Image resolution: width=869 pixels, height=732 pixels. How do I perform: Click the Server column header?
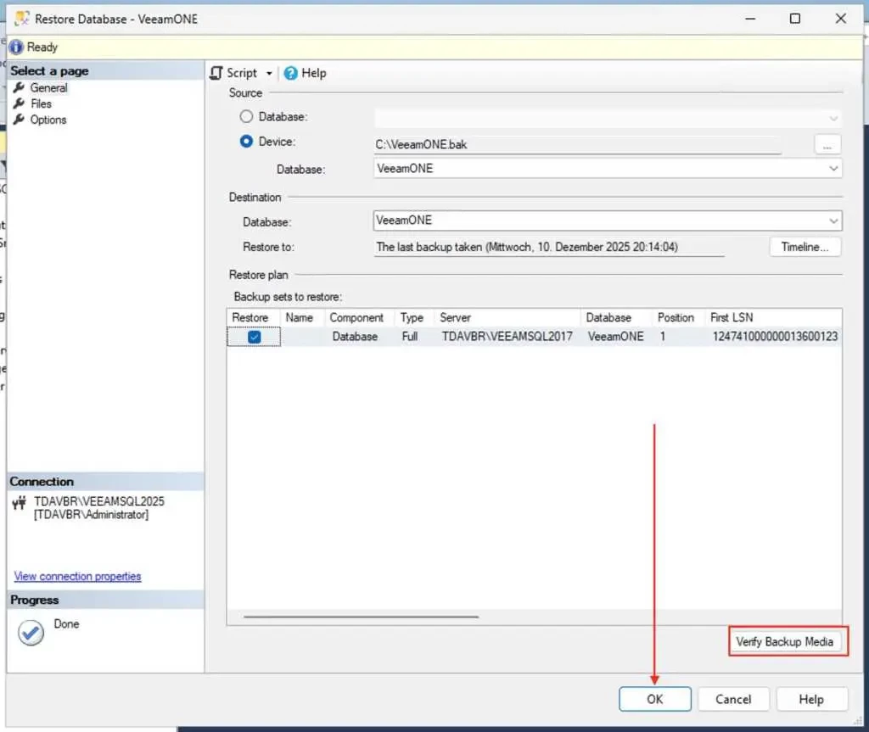[507, 317]
